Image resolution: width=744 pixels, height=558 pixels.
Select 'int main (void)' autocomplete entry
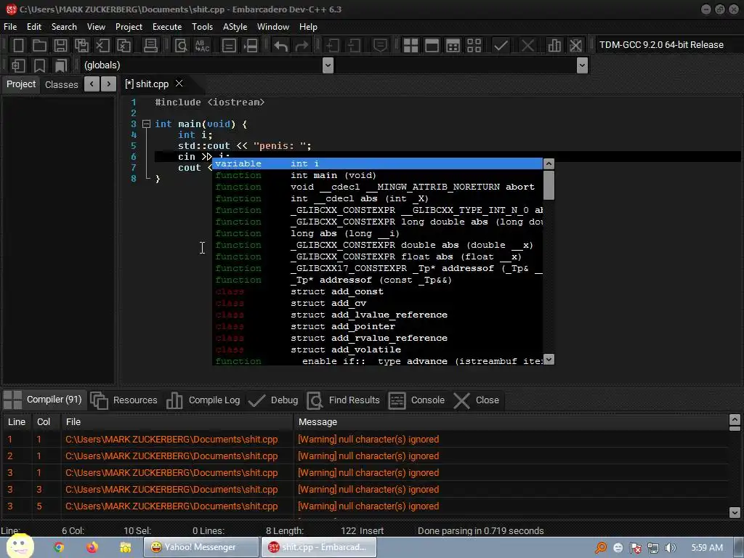pos(377,175)
